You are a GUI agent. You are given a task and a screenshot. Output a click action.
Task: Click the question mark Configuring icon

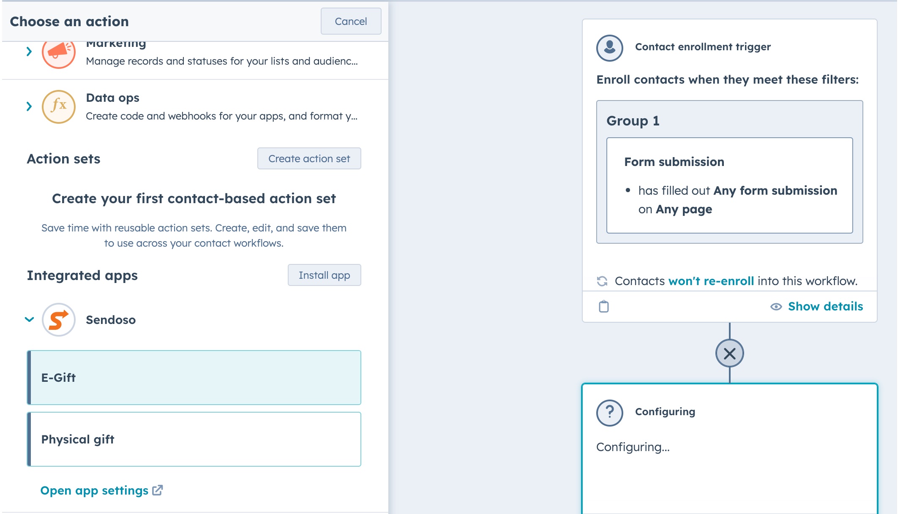[x=609, y=412]
